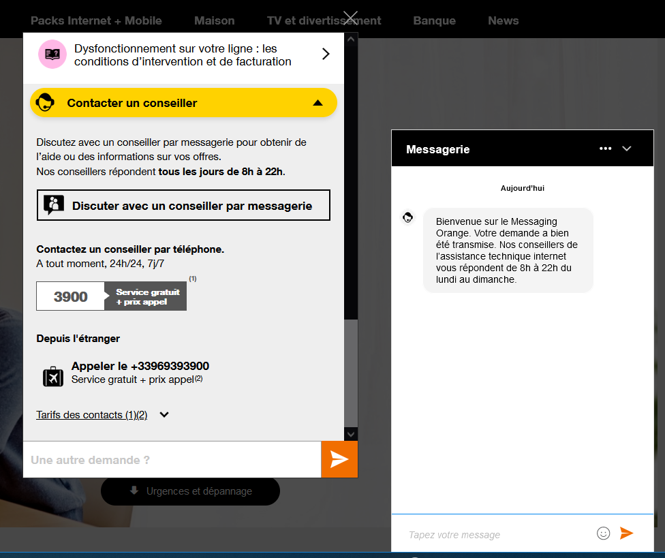The height and width of the screenshot is (558, 665).
Task: Open the Tarifs des contacts (1)(2) link
Action: (x=91, y=415)
